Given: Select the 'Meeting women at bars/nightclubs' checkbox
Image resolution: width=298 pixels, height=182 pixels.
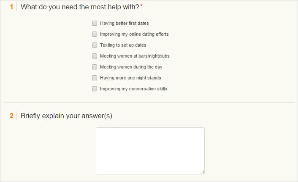Looking at the screenshot, I should (x=95, y=56).
